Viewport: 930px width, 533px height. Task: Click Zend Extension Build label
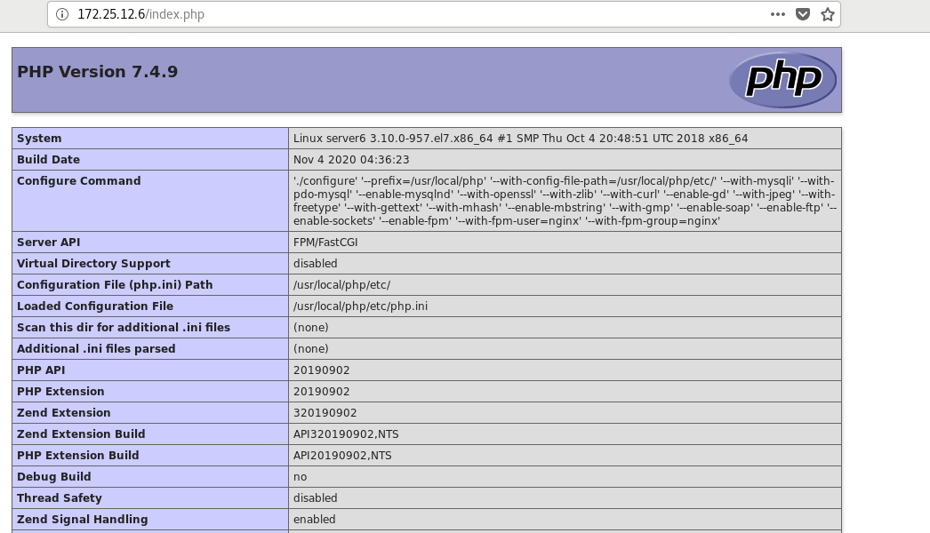[x=81, y=434]
